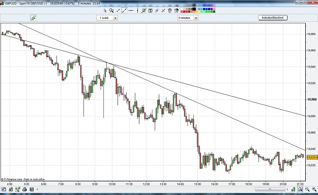Image resolution: width=318 pixels, height=195 pixels.
Task: Open the '5 minutes' timeframe dropdown
Action: 196,18
